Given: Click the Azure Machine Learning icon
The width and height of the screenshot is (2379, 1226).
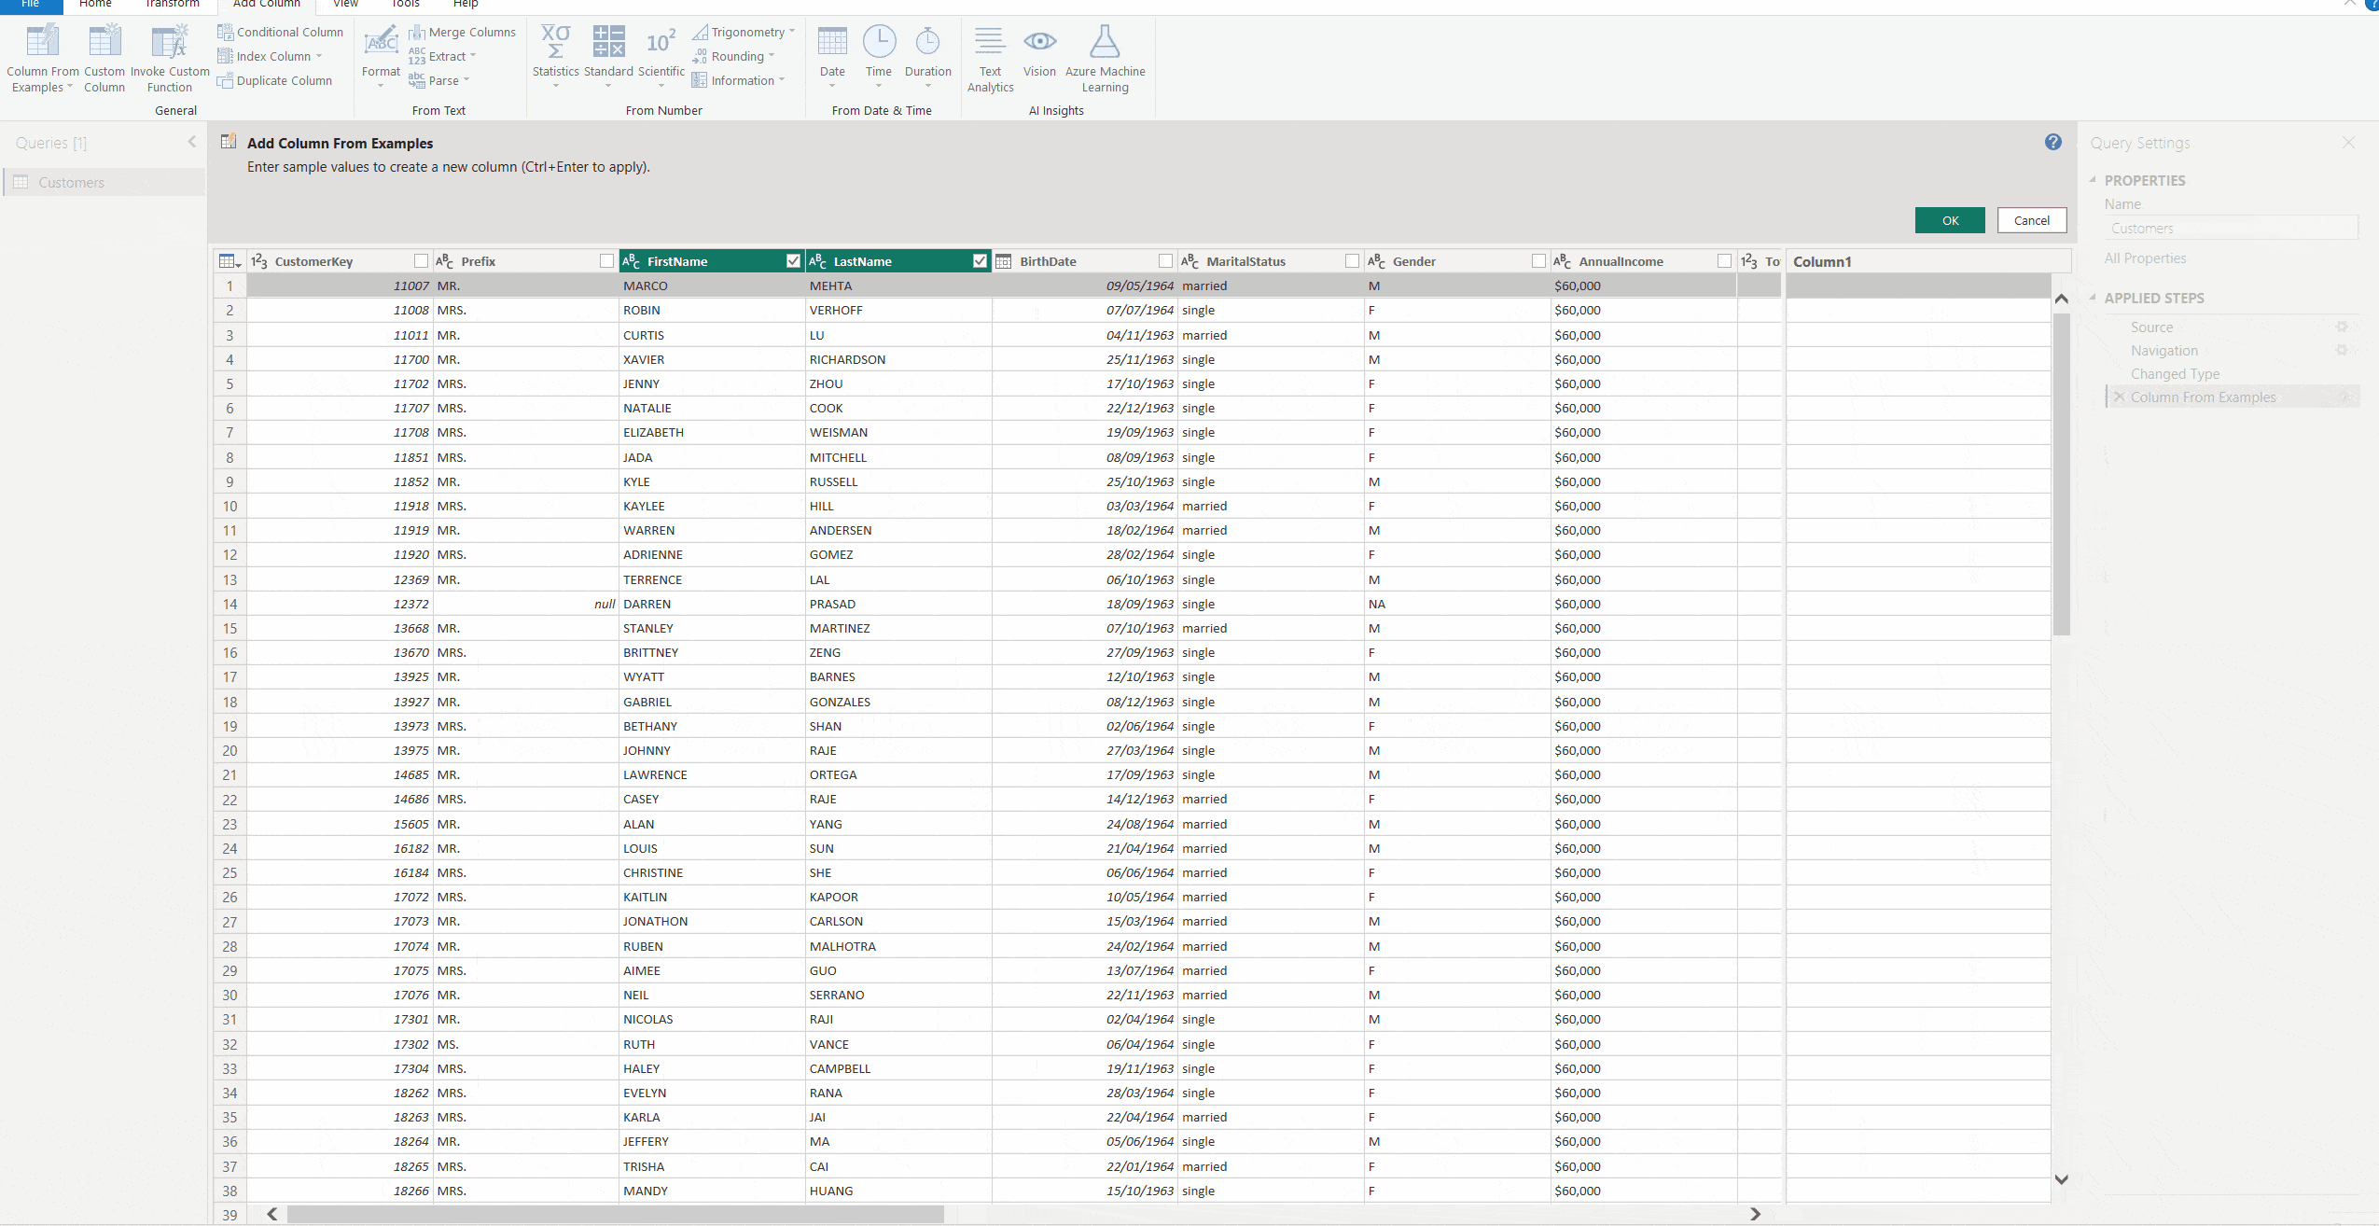Looking at the screenshot, I should (x=1106, y=42).
